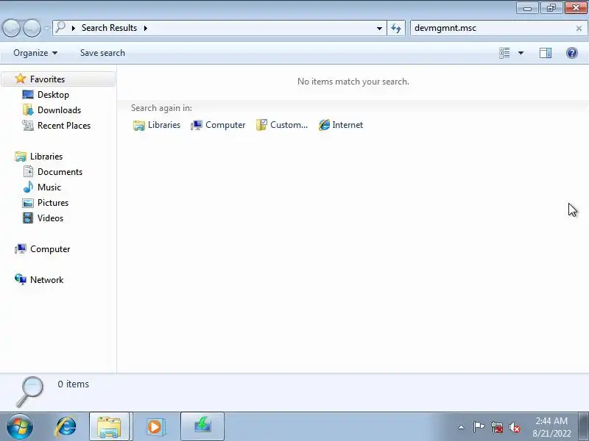This screenshot has height=441, width=589.
Task: Click the Desktop icon in sidebar
Action: (x=28, y=95)
